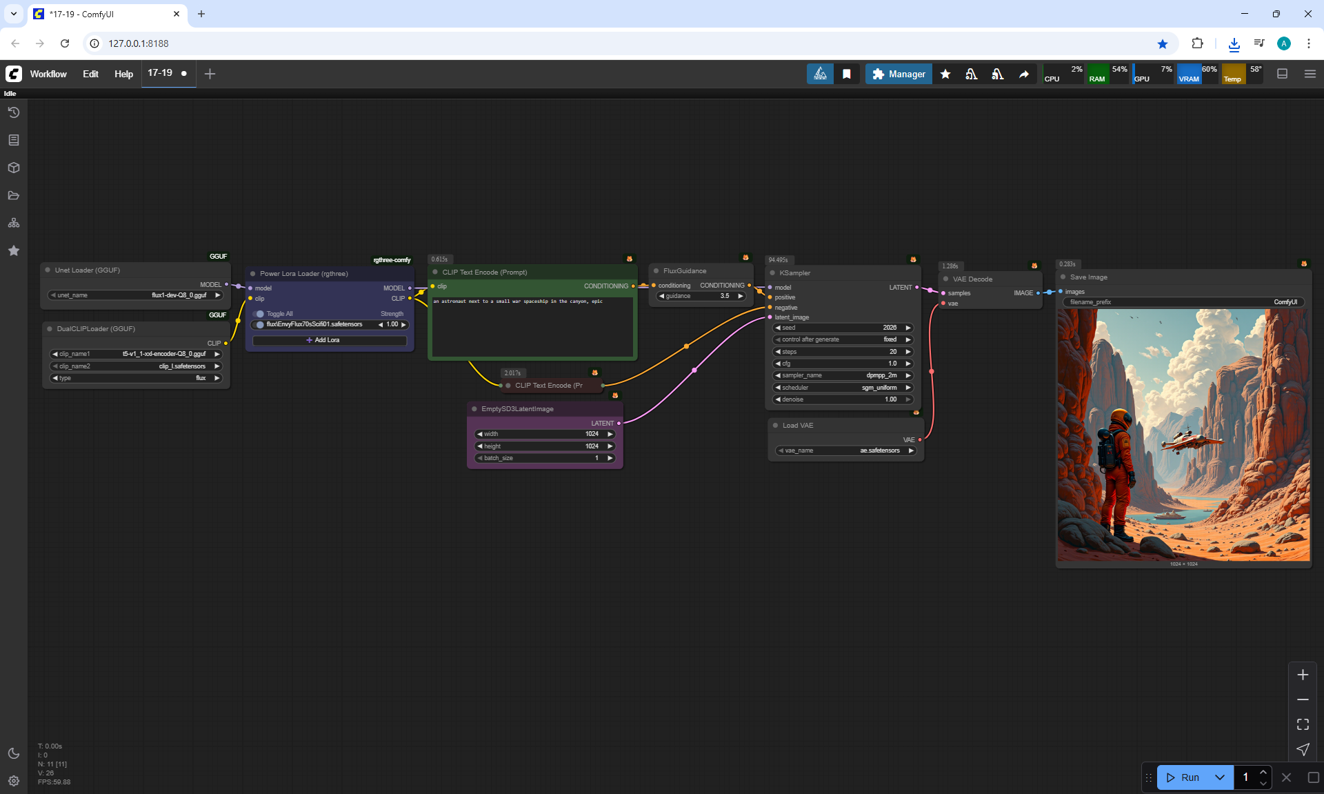
Task: Open the Edit menu
Action: coord(90,74)
